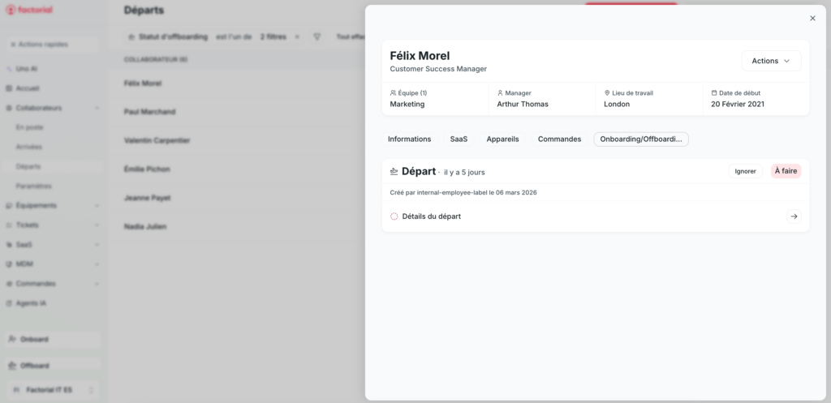The image size is (831, 403).
Task: Select the Appareils tab
Action: pyautogui.click(x=502, y=139)
